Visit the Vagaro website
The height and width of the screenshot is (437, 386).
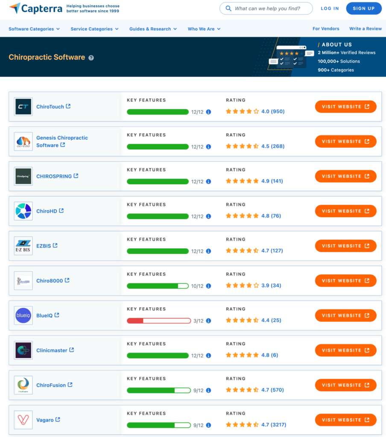click(345, 420)
